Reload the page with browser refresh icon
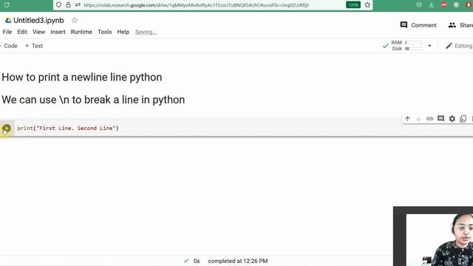The image size is (473, 266). [x=7, y=5]
